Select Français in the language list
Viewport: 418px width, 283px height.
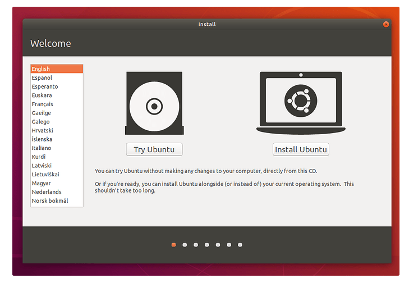57,104
